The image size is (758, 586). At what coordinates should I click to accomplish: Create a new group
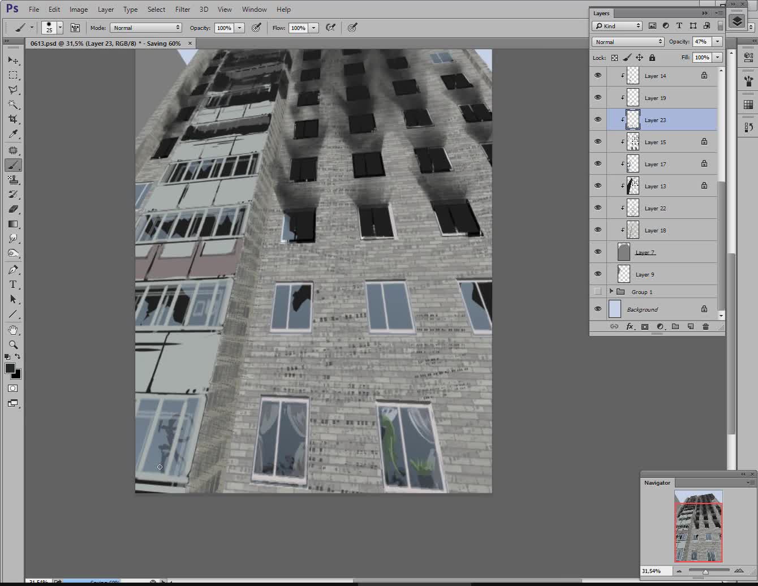(675, 326)
